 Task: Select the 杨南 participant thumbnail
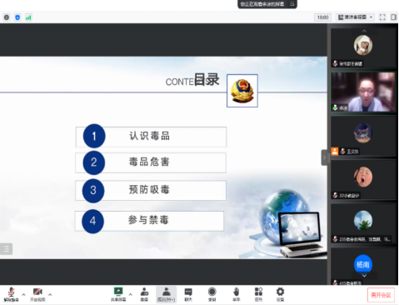tap(363, 264)
